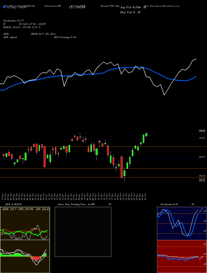
Task: Click the Stochastics & R panel title
Action: [x=169, y=204]
